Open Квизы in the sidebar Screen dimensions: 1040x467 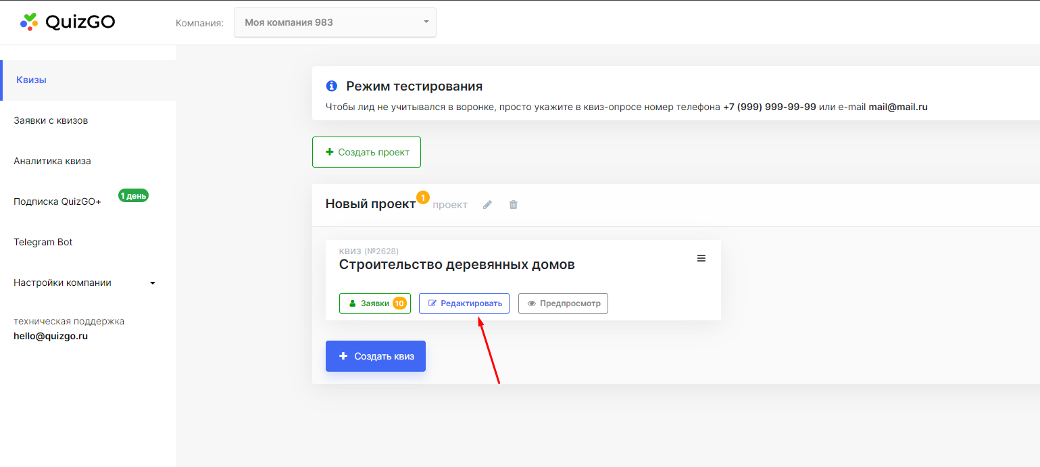(31, 80)
